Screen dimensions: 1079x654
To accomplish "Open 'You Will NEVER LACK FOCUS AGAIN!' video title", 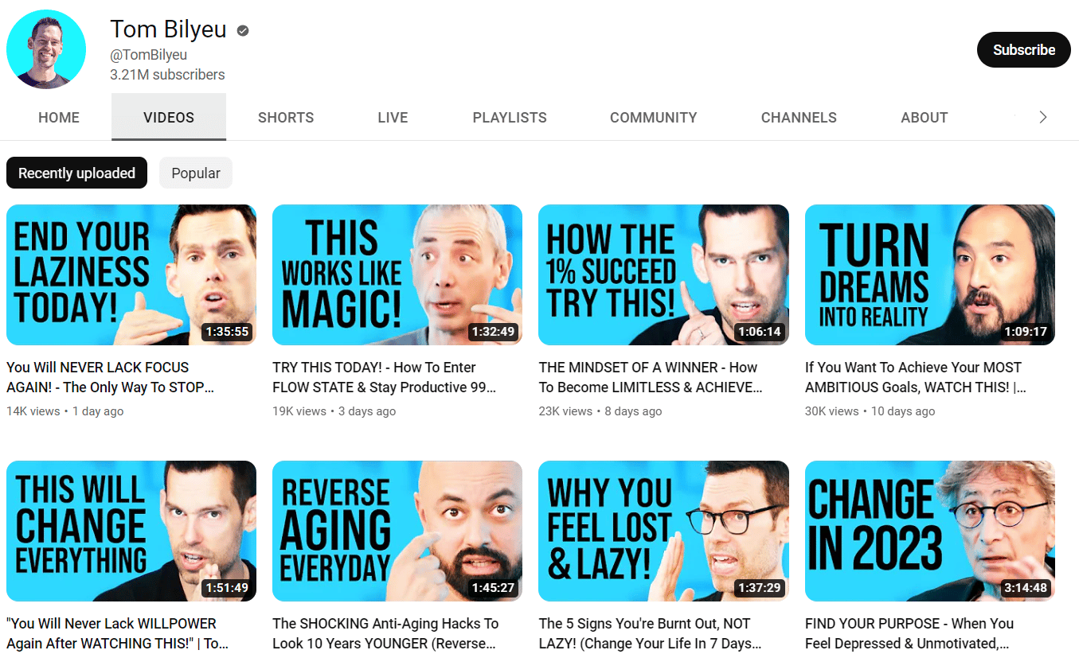I will point(111,377).
